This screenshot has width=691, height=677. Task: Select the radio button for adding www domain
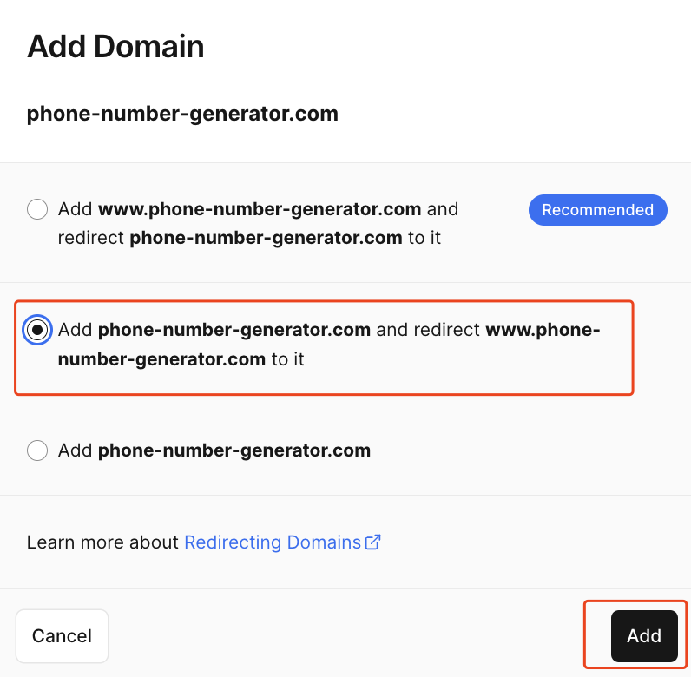[x=37, y=209]
